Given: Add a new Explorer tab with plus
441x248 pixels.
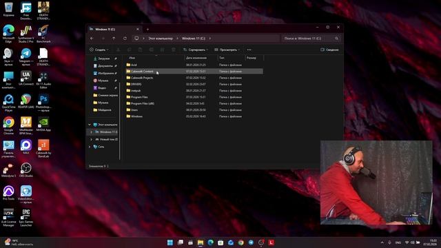Looking at the screenshot, I should 147,29.
